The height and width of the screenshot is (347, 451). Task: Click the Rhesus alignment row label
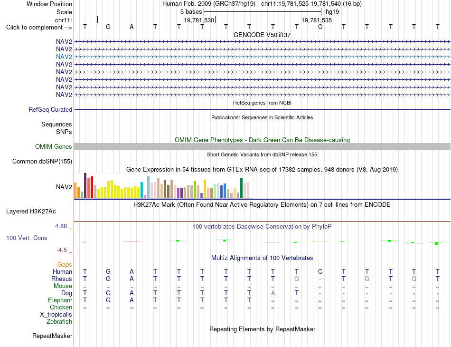point(62,279)
